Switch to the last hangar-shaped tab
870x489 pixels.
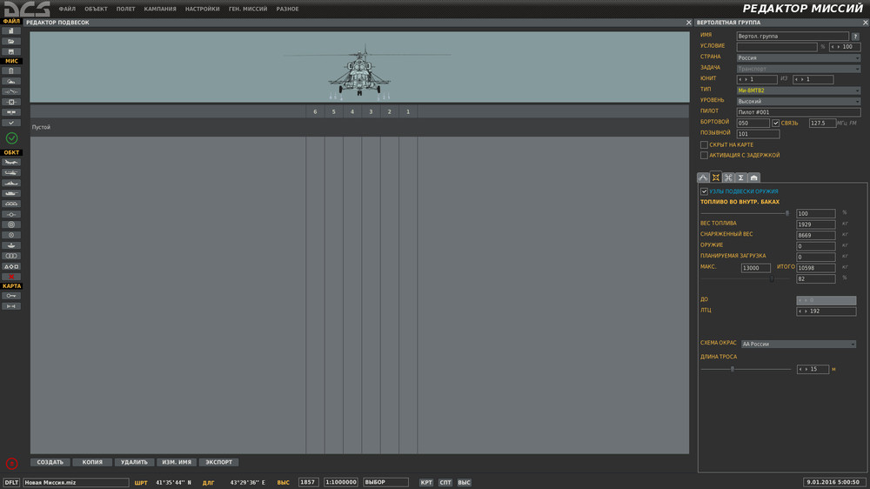pyautogui.click(x=753, y=178)
